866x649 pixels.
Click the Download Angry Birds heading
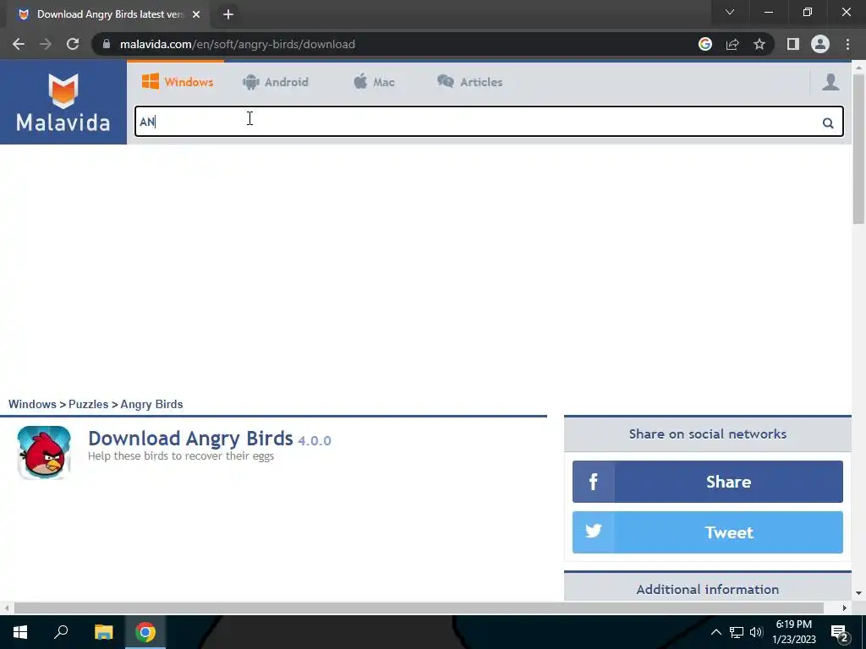tap(190, 439)
